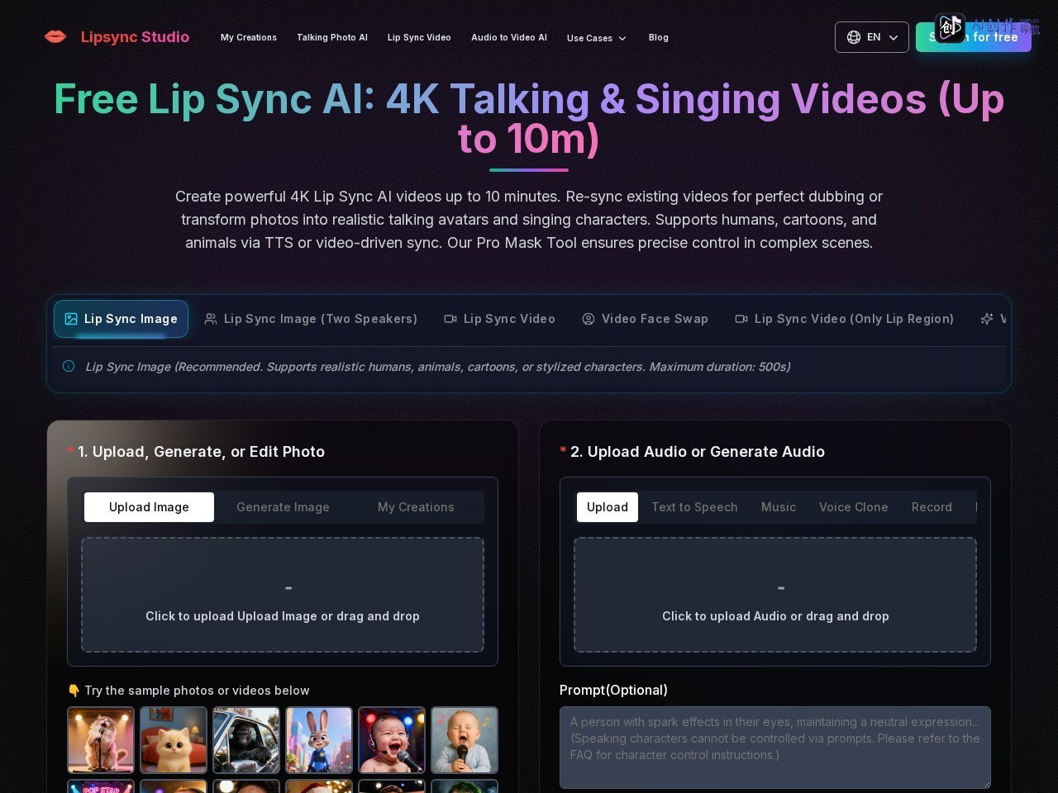
Task: Select the Upload Image tab
Action: [x=149, y=507]
